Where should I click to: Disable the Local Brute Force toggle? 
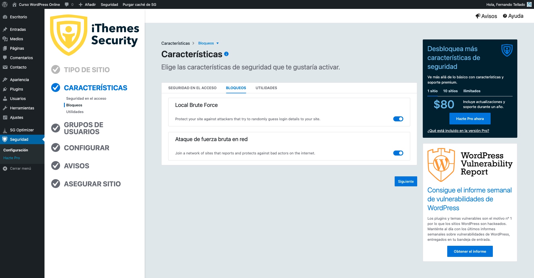pos(398,119)
